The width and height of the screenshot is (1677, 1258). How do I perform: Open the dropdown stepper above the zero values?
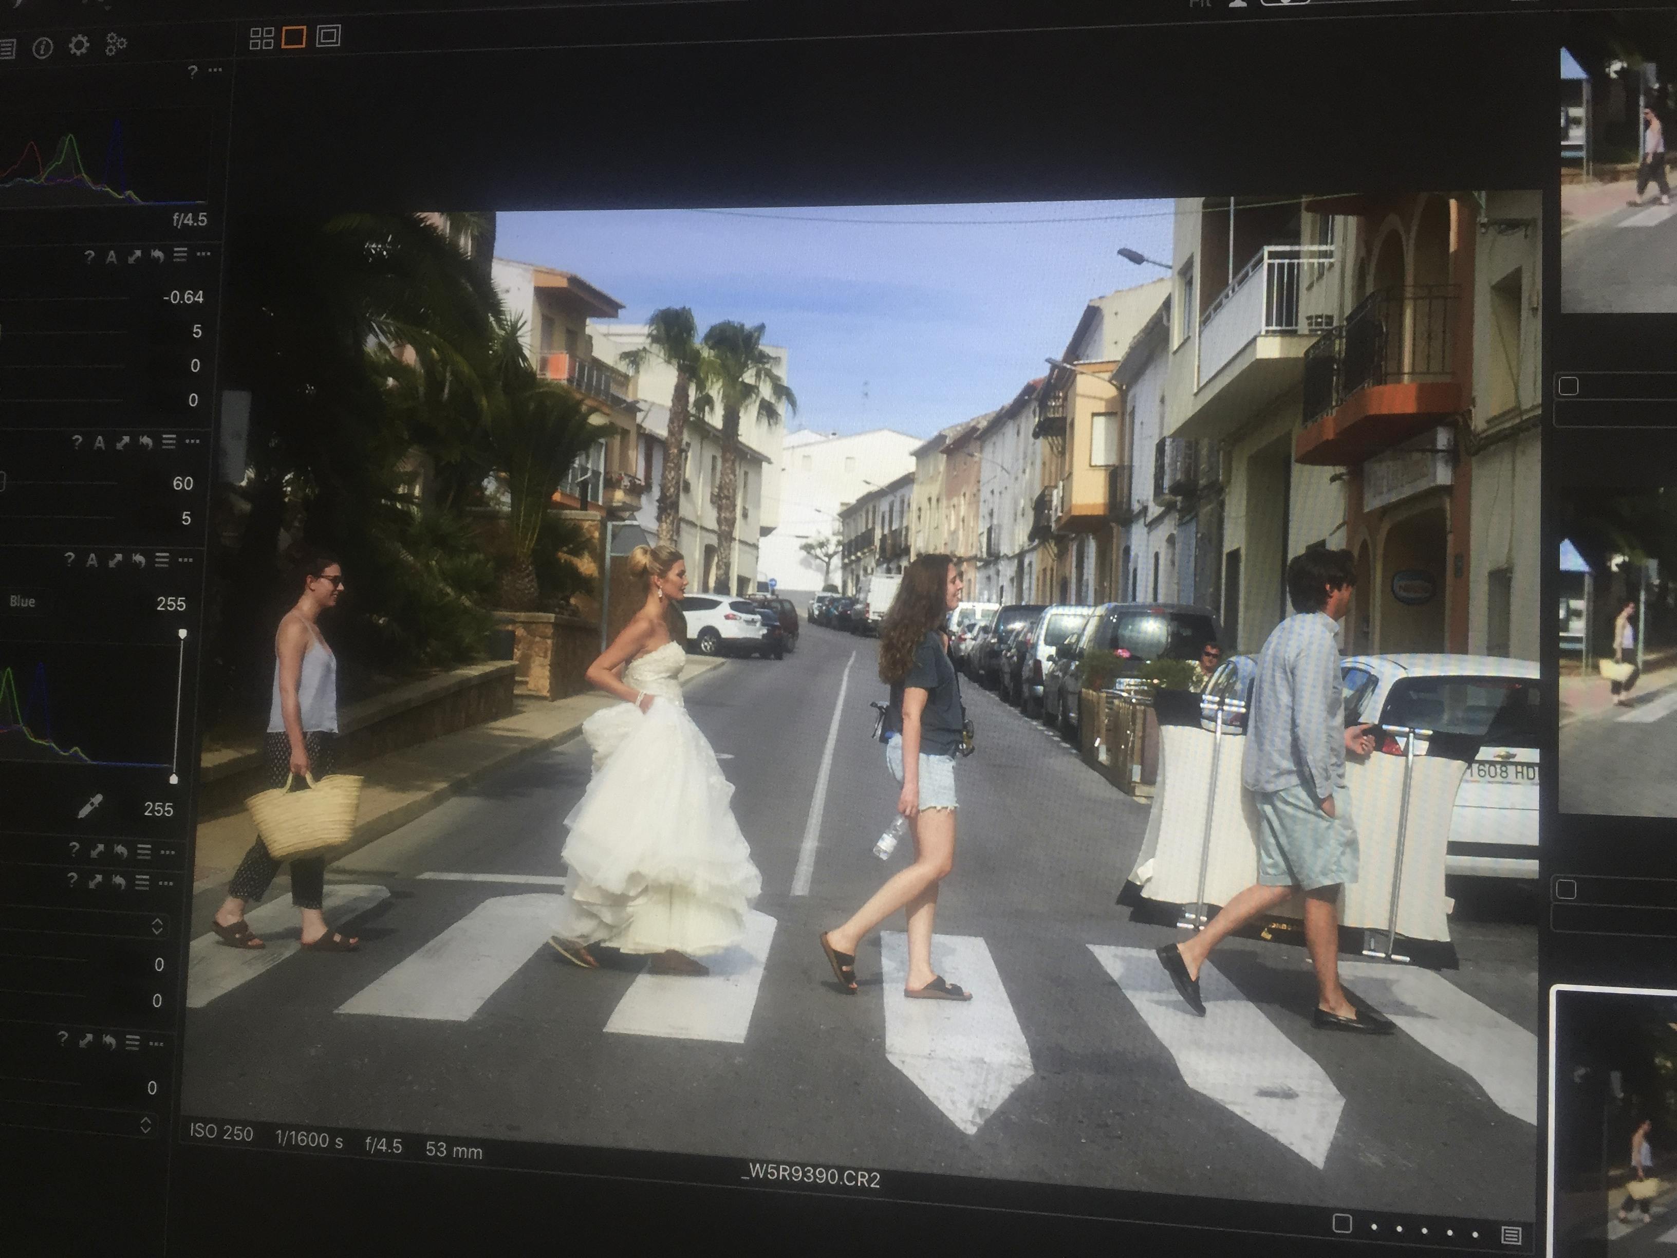(x=158, y=926)
